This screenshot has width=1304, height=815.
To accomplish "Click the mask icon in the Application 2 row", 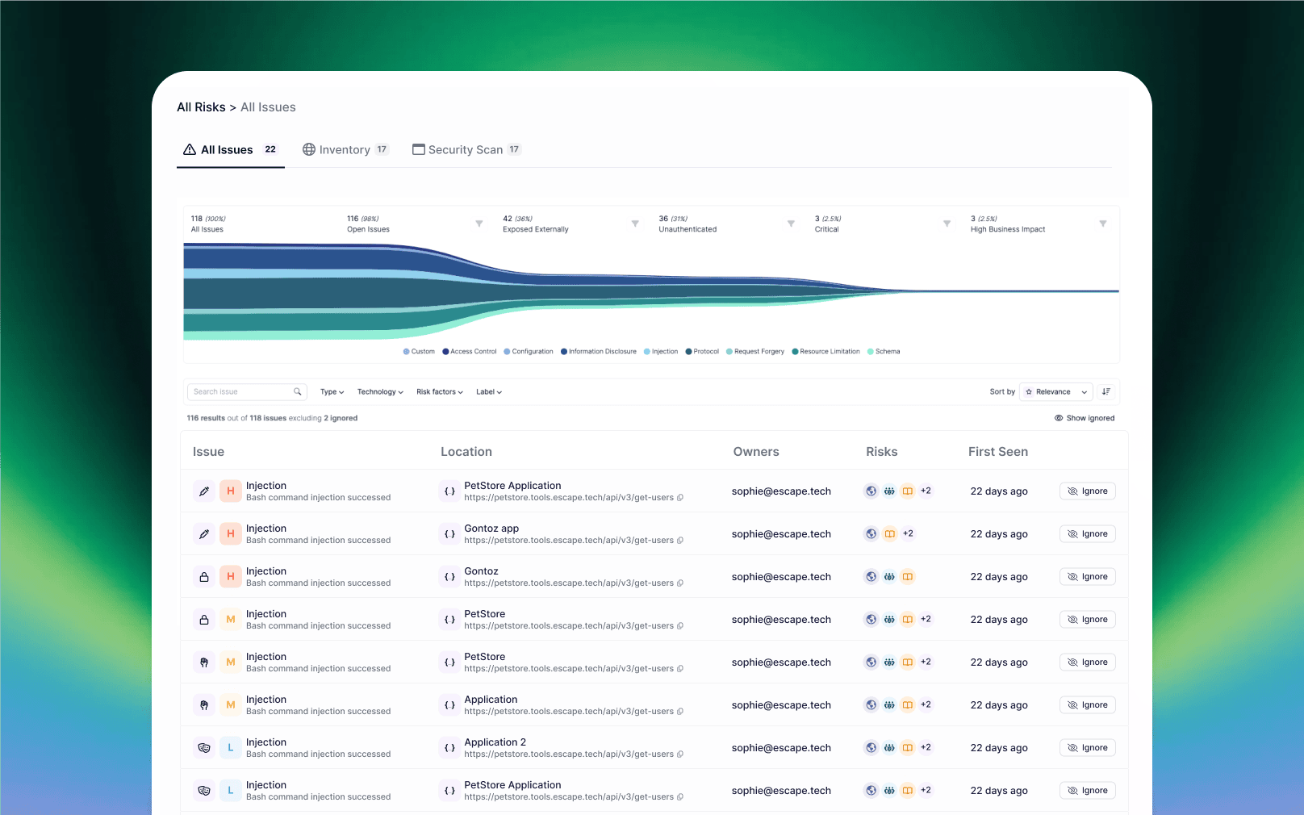I will coord(204,748).
